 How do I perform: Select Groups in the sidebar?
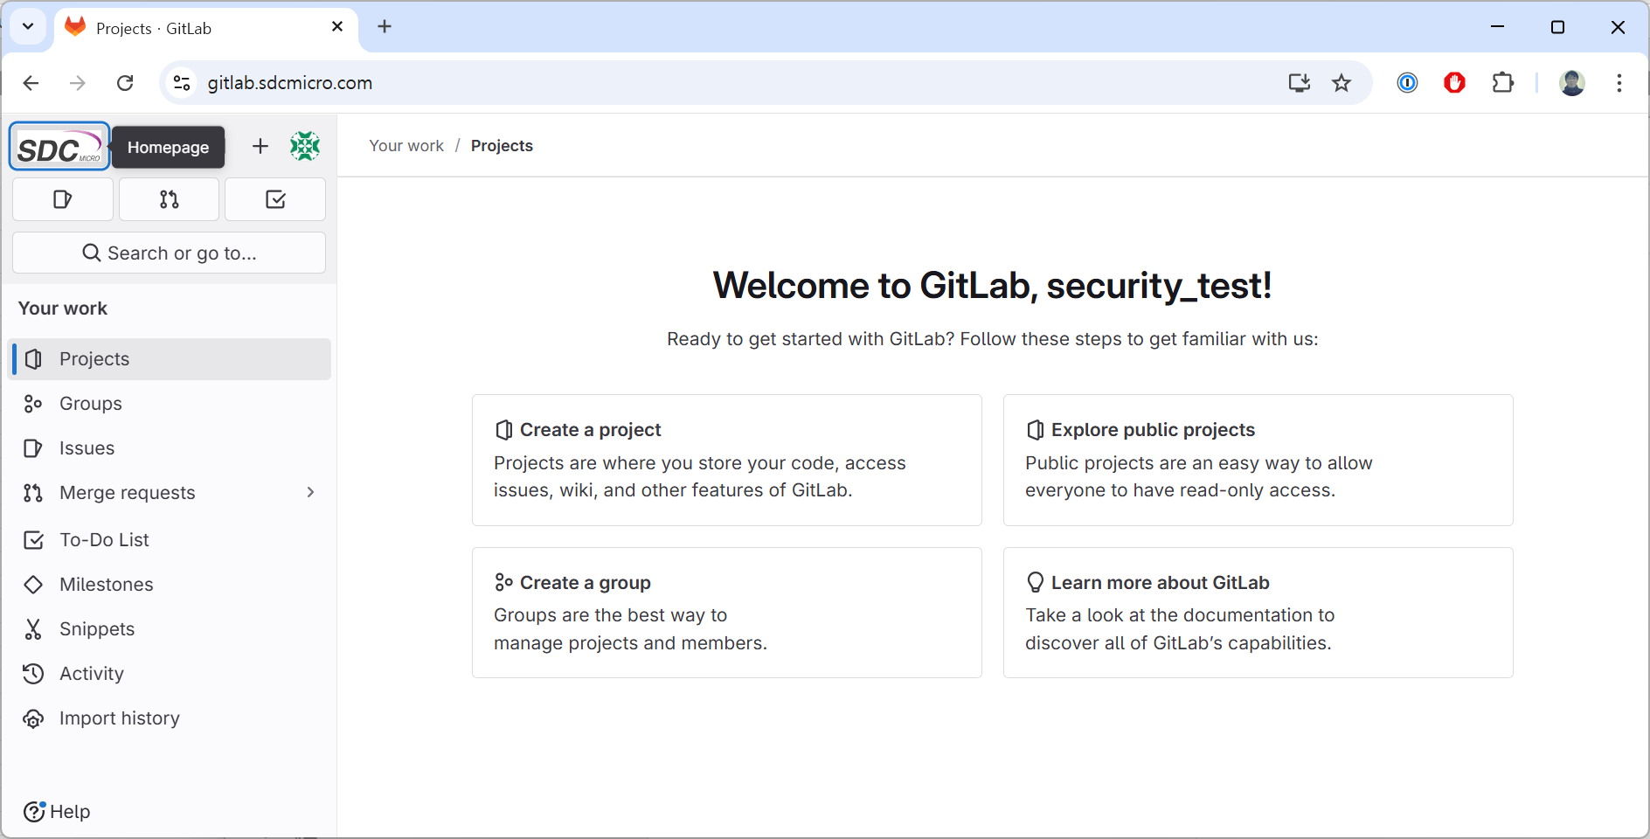[x=91, y=404]
